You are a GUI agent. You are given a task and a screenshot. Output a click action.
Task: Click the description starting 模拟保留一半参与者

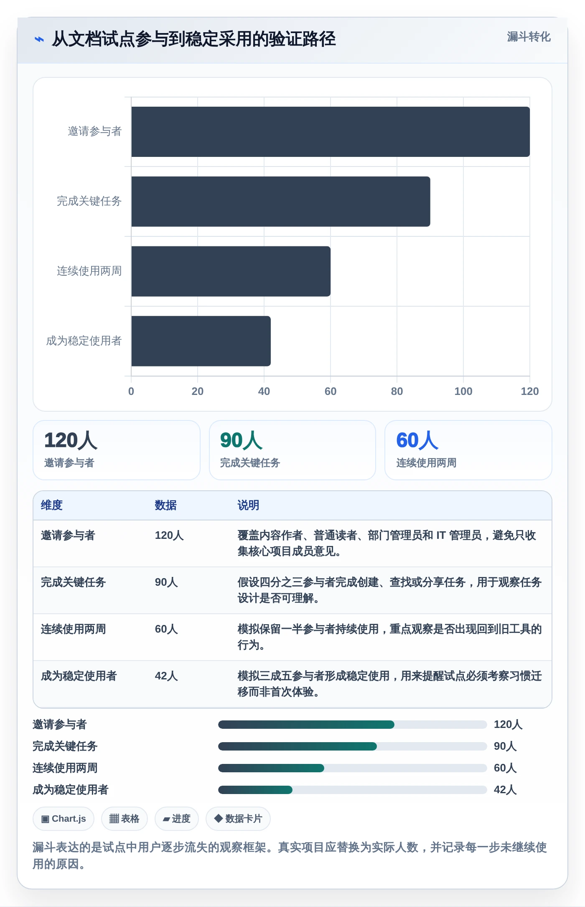(x=389, y=637)
